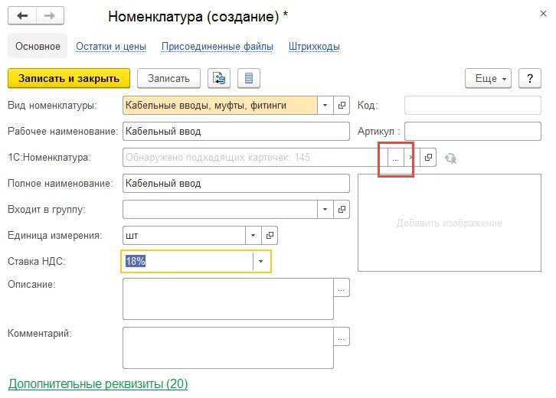The width and height of the screenshot is (556, 398).
Task: Focus the Код input field
Action: point(473,106)
